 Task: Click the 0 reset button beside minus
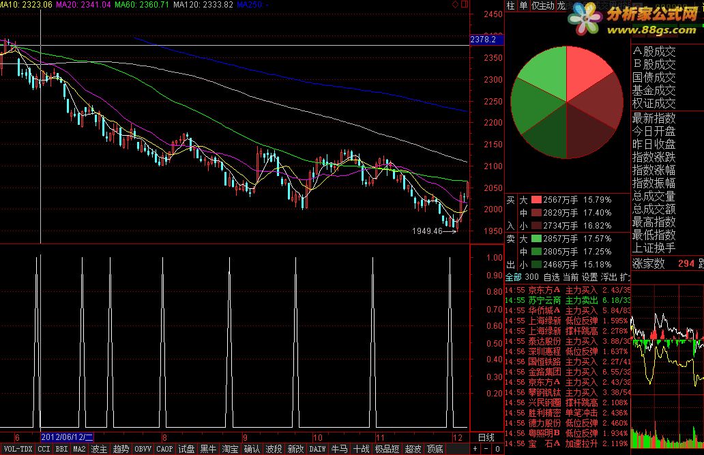497,449
